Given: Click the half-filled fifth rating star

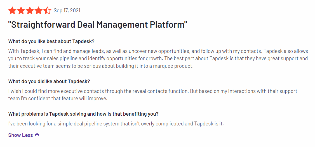Looking at the screenshot, I should [47, 11].
